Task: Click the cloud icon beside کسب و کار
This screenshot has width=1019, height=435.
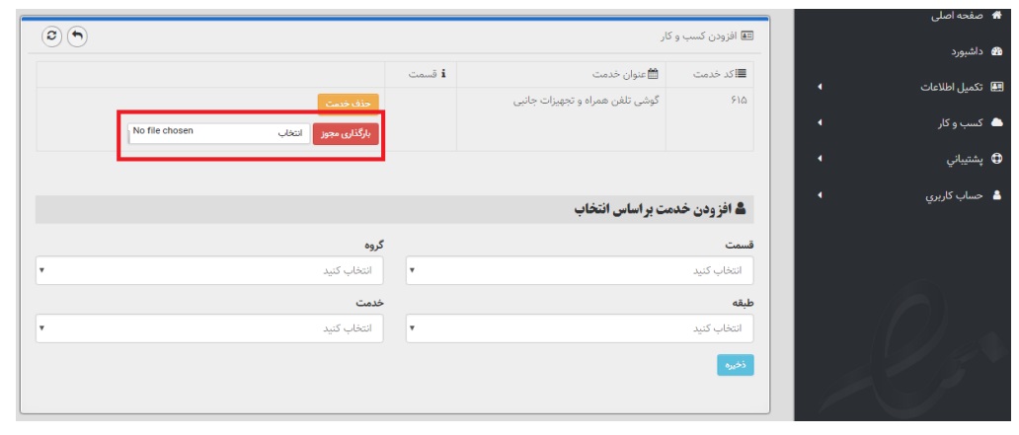Action: pos(996,122)
